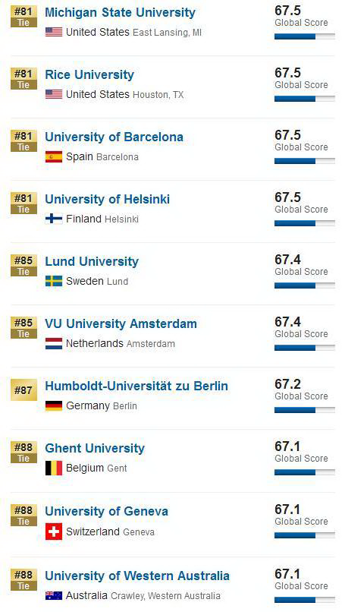The width and height of the screenshot is (345, 612).
Task: Click the Finland flag icon
Action: tap(54, 219)
